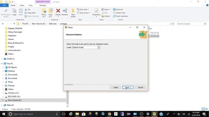Select the Application Tools contextual tab
Image resolution: width=209 pixels, height=117 pixels.
tap(43, 2)
